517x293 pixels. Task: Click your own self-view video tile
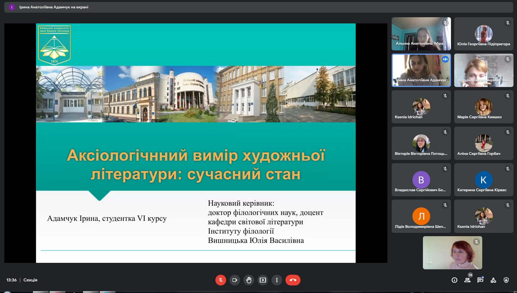coord(452,253)
